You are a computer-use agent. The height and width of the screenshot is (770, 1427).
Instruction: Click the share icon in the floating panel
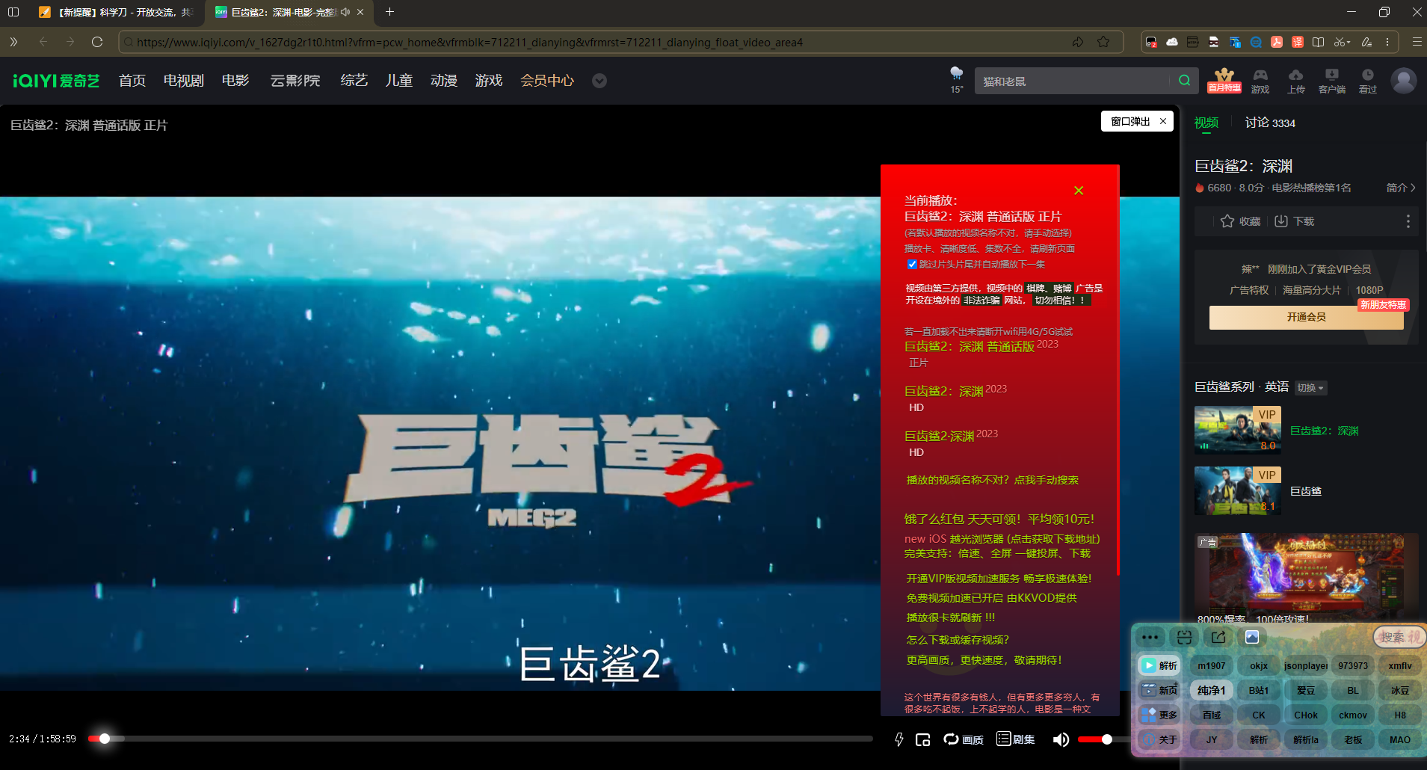pyautogui.click(x=1218, y=637)
